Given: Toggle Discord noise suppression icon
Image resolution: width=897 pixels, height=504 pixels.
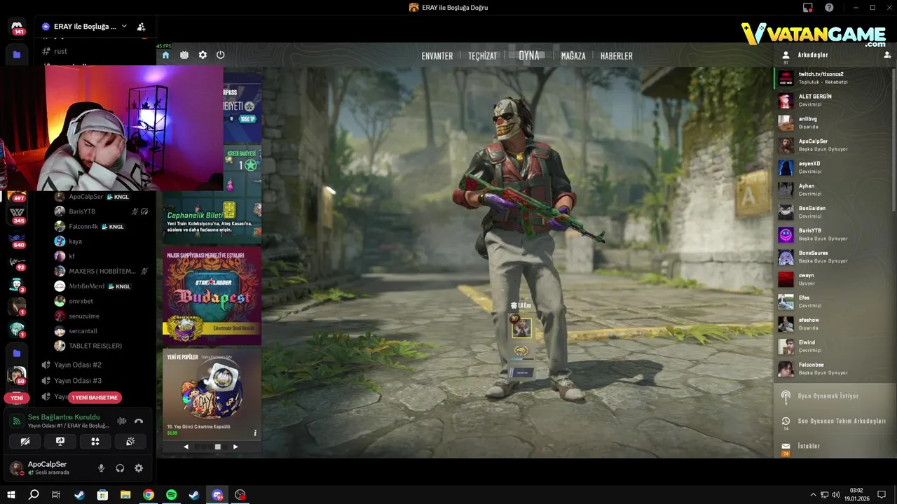Looking at the screenshot, I should (x=121, y=421).
